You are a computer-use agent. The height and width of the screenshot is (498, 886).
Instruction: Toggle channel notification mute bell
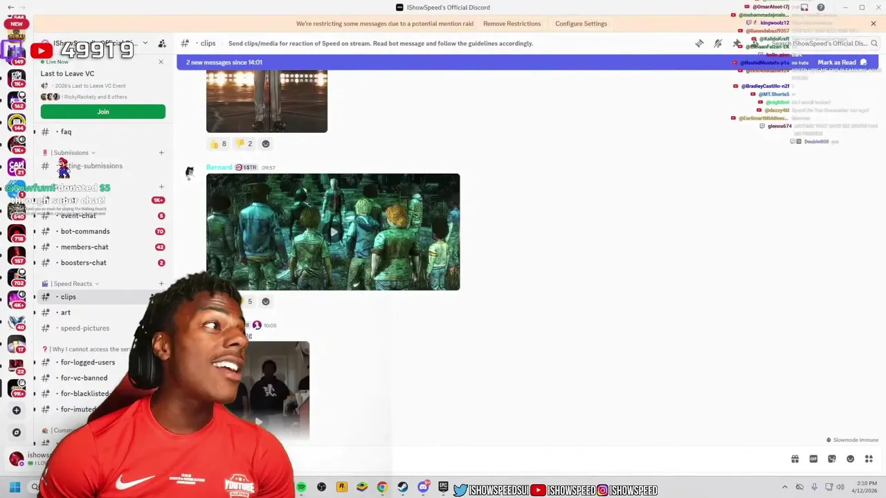pos(718,44)
